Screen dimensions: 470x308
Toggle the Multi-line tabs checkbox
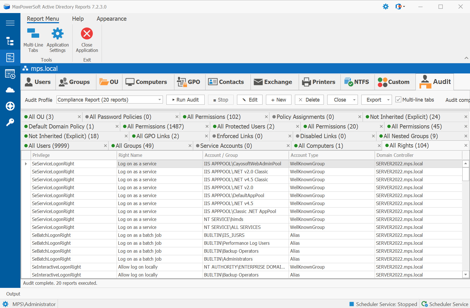point(398,100)
